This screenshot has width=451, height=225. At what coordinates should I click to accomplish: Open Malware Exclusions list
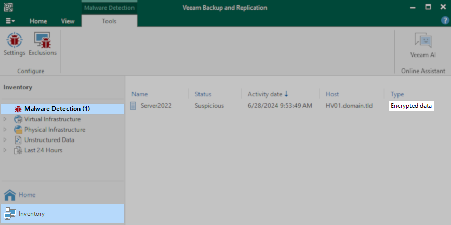[43, 44]
